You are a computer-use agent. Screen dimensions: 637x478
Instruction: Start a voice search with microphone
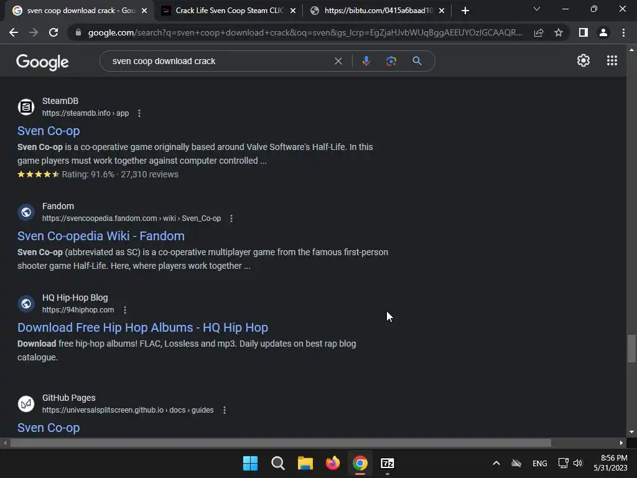(x=366, y=61)
